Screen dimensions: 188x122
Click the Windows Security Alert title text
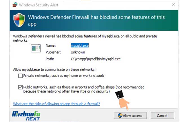coord(39,5)
